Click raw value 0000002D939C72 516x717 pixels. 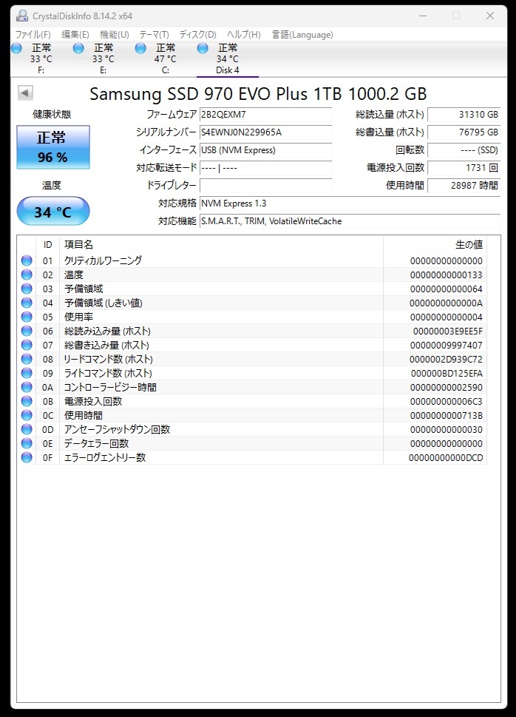[446, 360]
